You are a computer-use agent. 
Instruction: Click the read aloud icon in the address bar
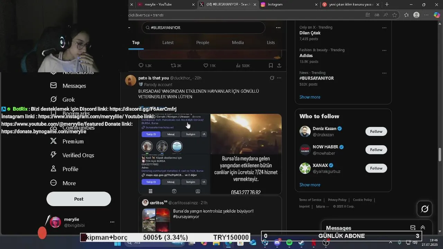(386, 15)
